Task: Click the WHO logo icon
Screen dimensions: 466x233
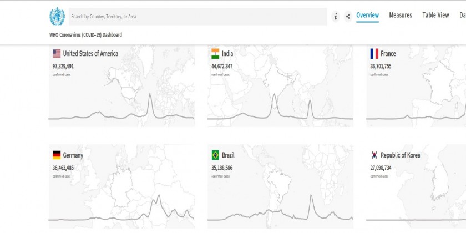Action: (x=57, y=16)
